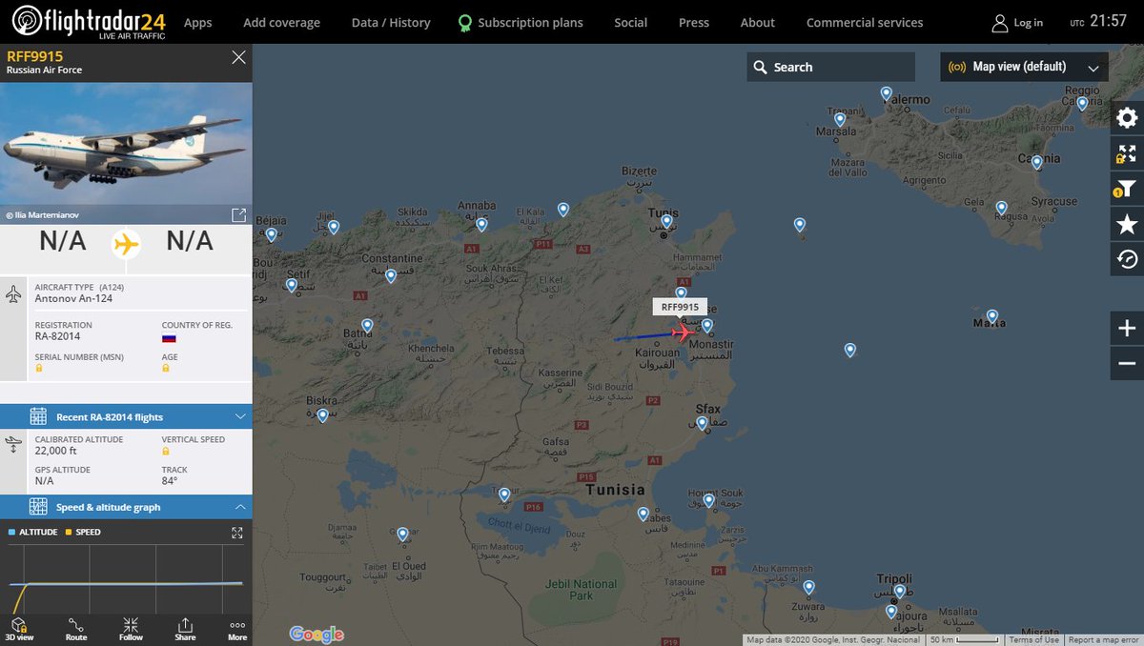Toggle fullscreen map view icon

pyautogui.click(x=1127, y=153)
